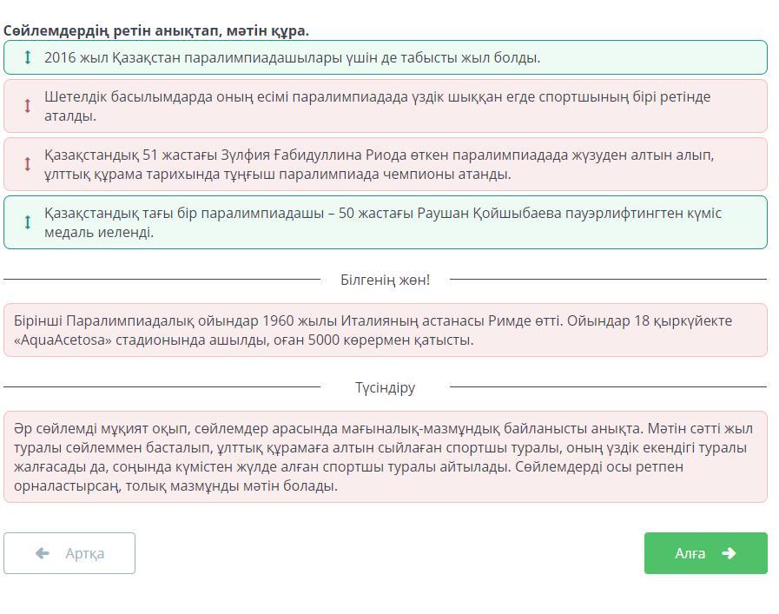Grab the drag handle of the 2016 жыл sentence
The image size is (779, 614).
(x=28, y=57)
